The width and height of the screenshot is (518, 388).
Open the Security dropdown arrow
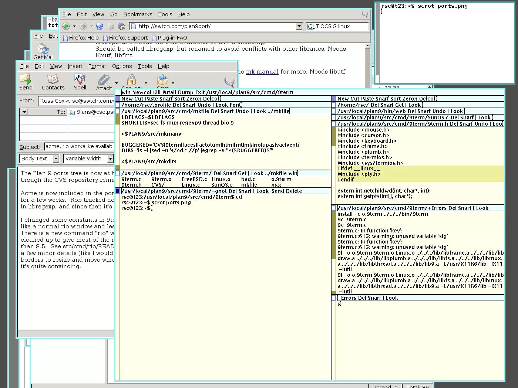coord(146,83)
